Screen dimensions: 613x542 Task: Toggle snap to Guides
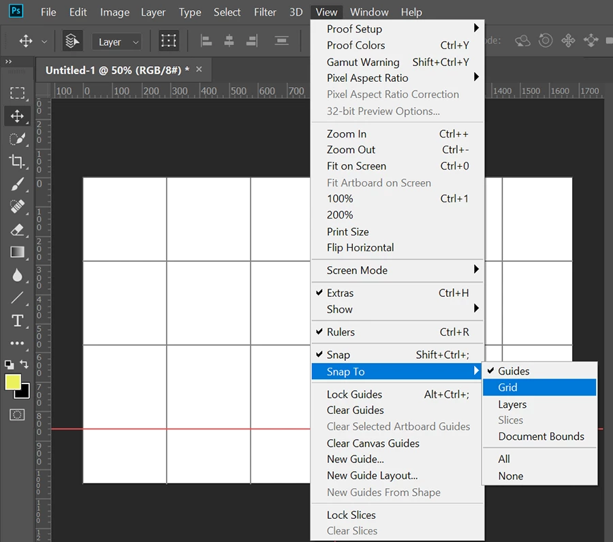539,371
